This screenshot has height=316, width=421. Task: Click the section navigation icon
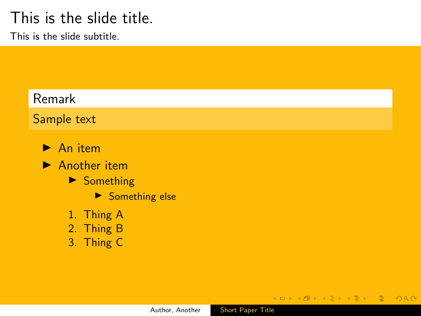pos(357,299)
